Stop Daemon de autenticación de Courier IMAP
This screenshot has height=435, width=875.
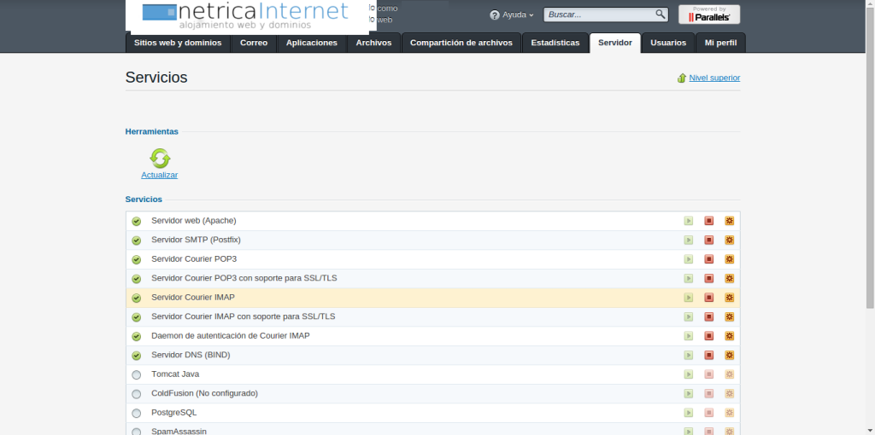pos(708,336)
